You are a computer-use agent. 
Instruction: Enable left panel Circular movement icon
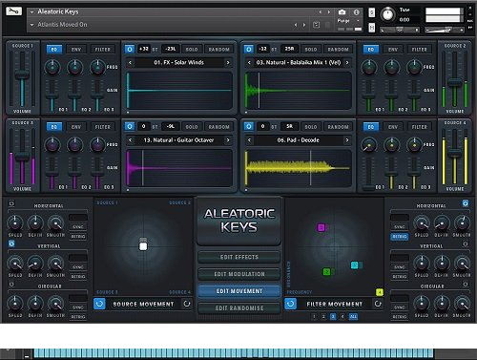(11, 284)
